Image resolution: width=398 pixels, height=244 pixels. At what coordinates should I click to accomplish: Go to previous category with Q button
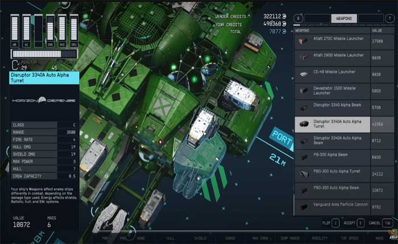pos(298,19)
